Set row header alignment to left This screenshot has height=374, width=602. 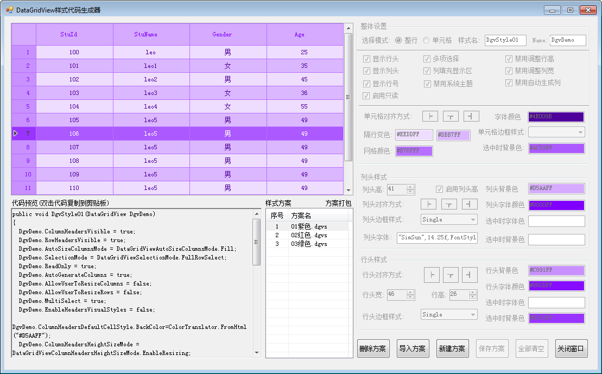[x=432, y=275]
